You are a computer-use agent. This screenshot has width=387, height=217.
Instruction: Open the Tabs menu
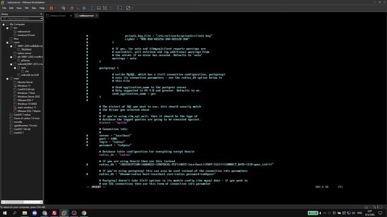(34, 8)
